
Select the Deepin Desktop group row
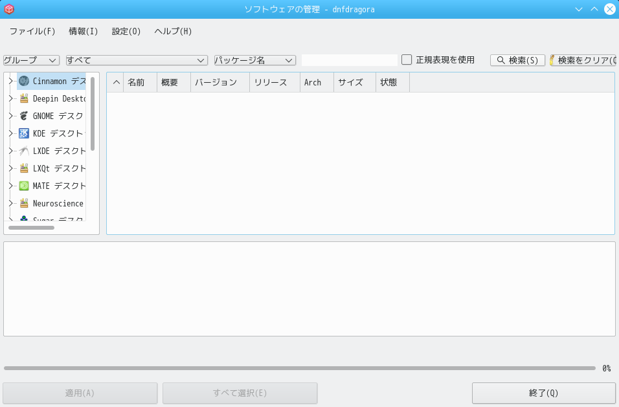(51, 98)
